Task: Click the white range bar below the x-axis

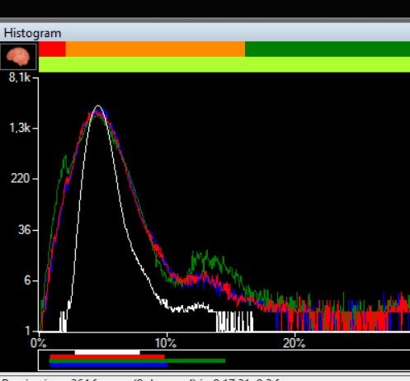Action: point(107,352)
